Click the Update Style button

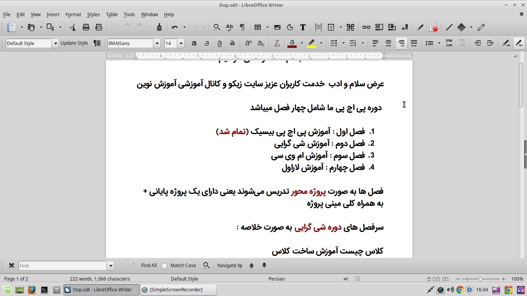(74, 43)
